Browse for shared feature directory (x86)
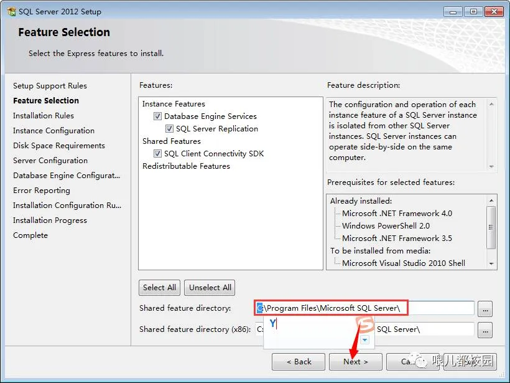Viewport: 510px width, 383px height. pyautogui.click(x=485, y=330)
